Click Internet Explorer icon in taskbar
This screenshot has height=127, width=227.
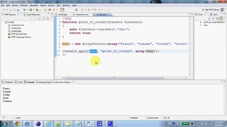tap(49, 124)
